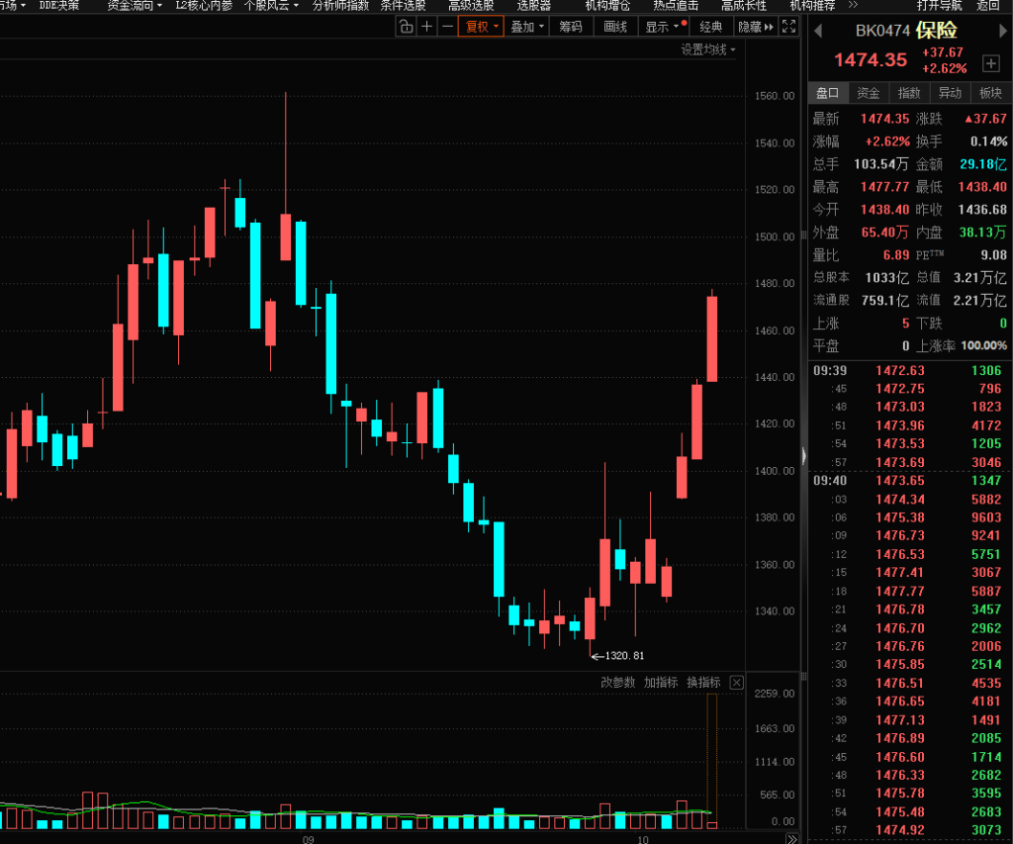Close the volume indicator panel
The image size is (1013, 844).
click(x=736, y=683)
